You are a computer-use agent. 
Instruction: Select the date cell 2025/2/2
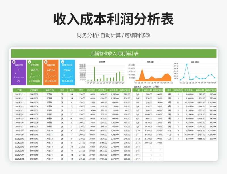[19, 99]
